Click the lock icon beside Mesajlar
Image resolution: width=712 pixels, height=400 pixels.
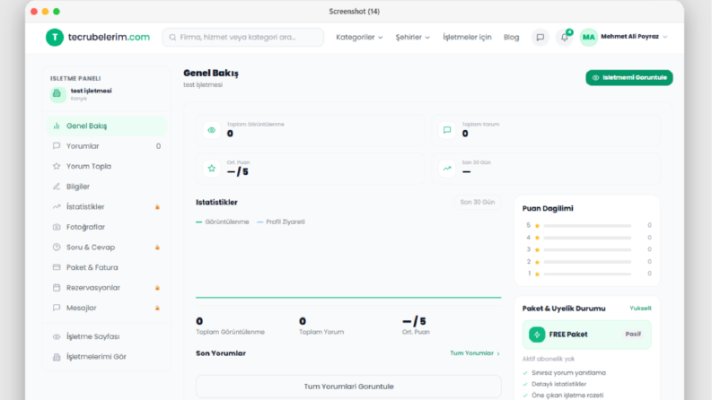click(157, 309)
